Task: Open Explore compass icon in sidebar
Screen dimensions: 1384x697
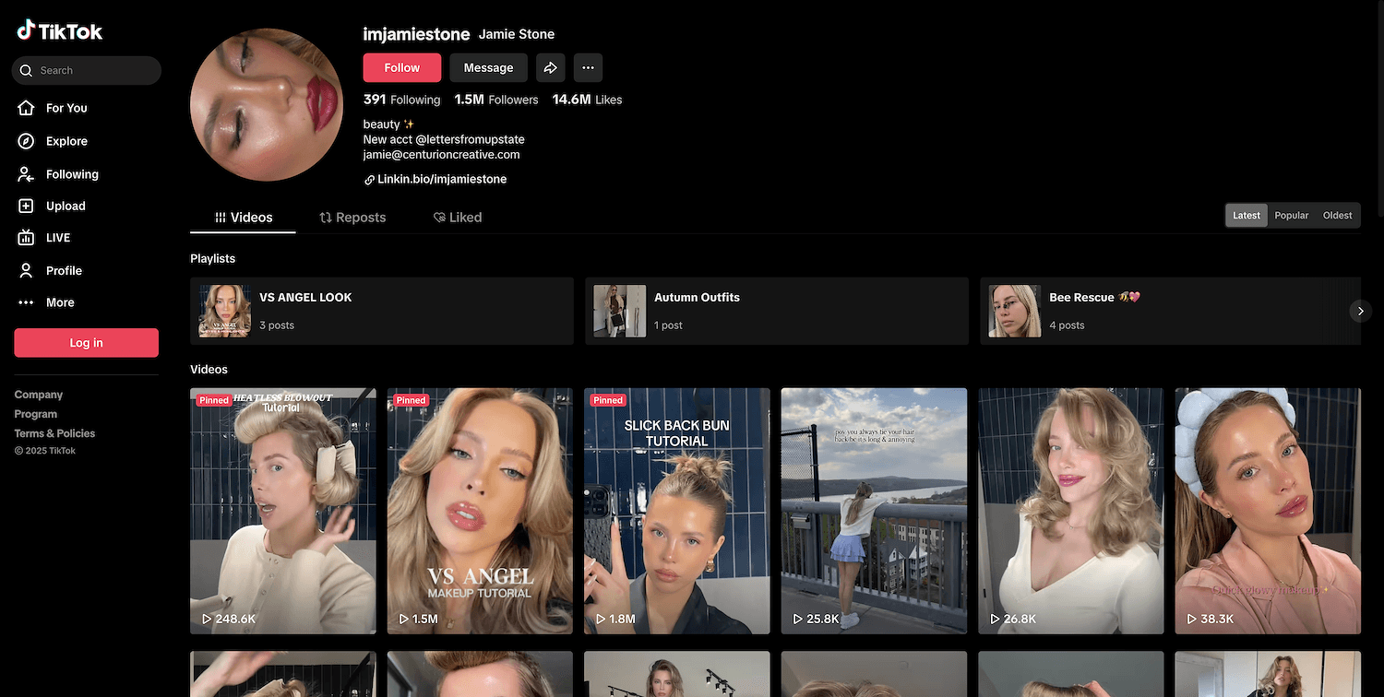Action: (27, 141)
